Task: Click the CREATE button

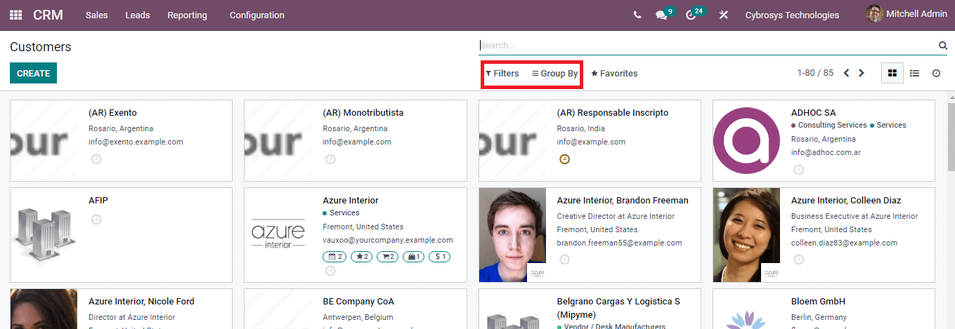Action: coord(33,73)
